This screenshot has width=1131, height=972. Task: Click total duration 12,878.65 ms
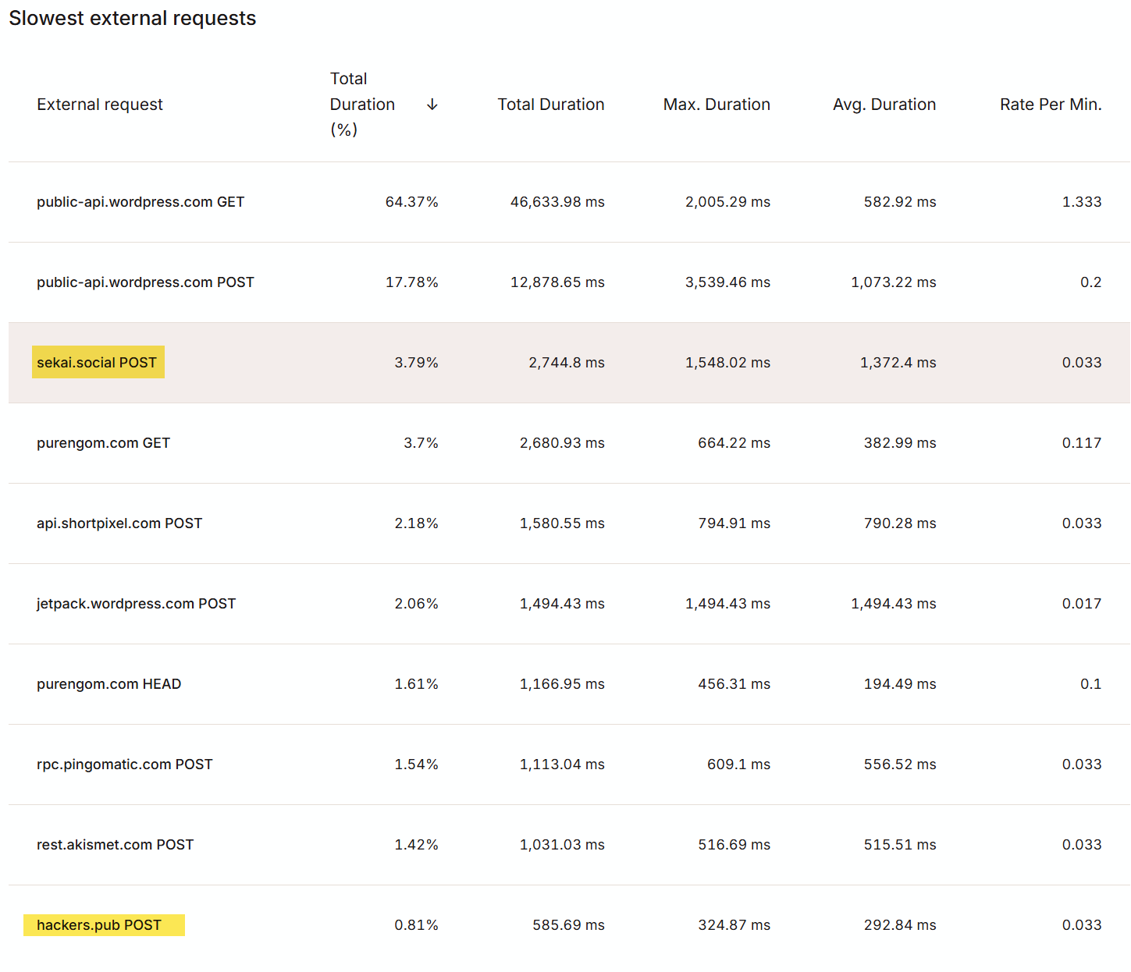point(557,282)
